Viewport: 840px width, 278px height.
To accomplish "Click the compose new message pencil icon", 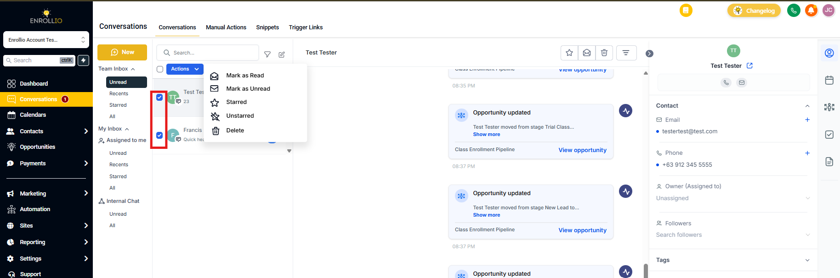I will click(282, 55).
